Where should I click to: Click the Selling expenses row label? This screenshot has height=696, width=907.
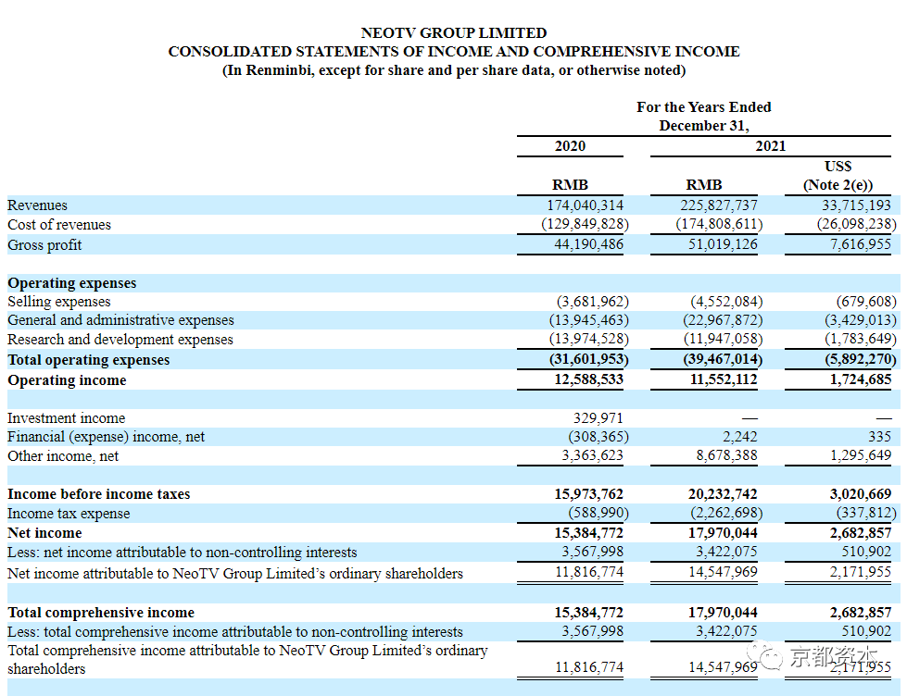click(59, 302)
